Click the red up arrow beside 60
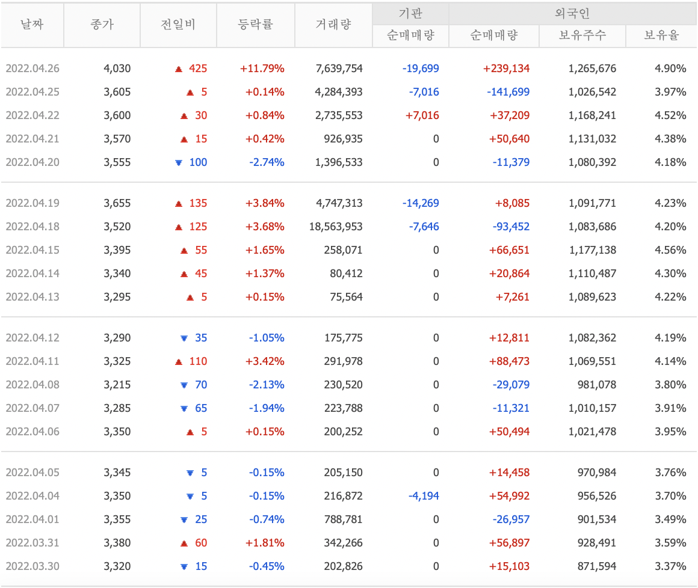The image size is (698, 588). 184,544
